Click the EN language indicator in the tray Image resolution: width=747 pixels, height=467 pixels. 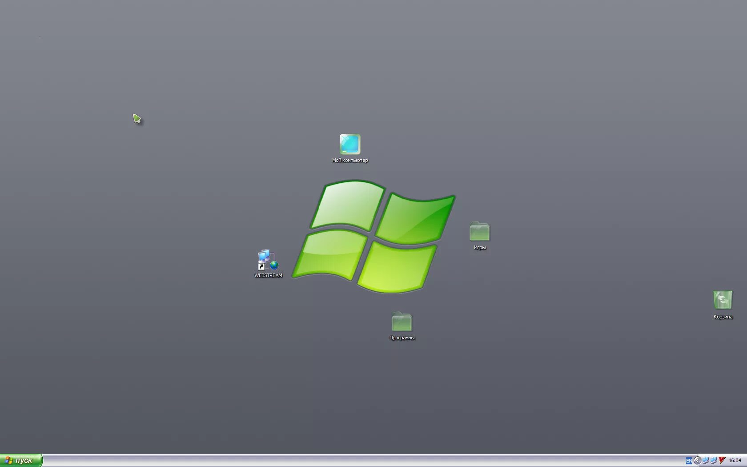[689, 461]
